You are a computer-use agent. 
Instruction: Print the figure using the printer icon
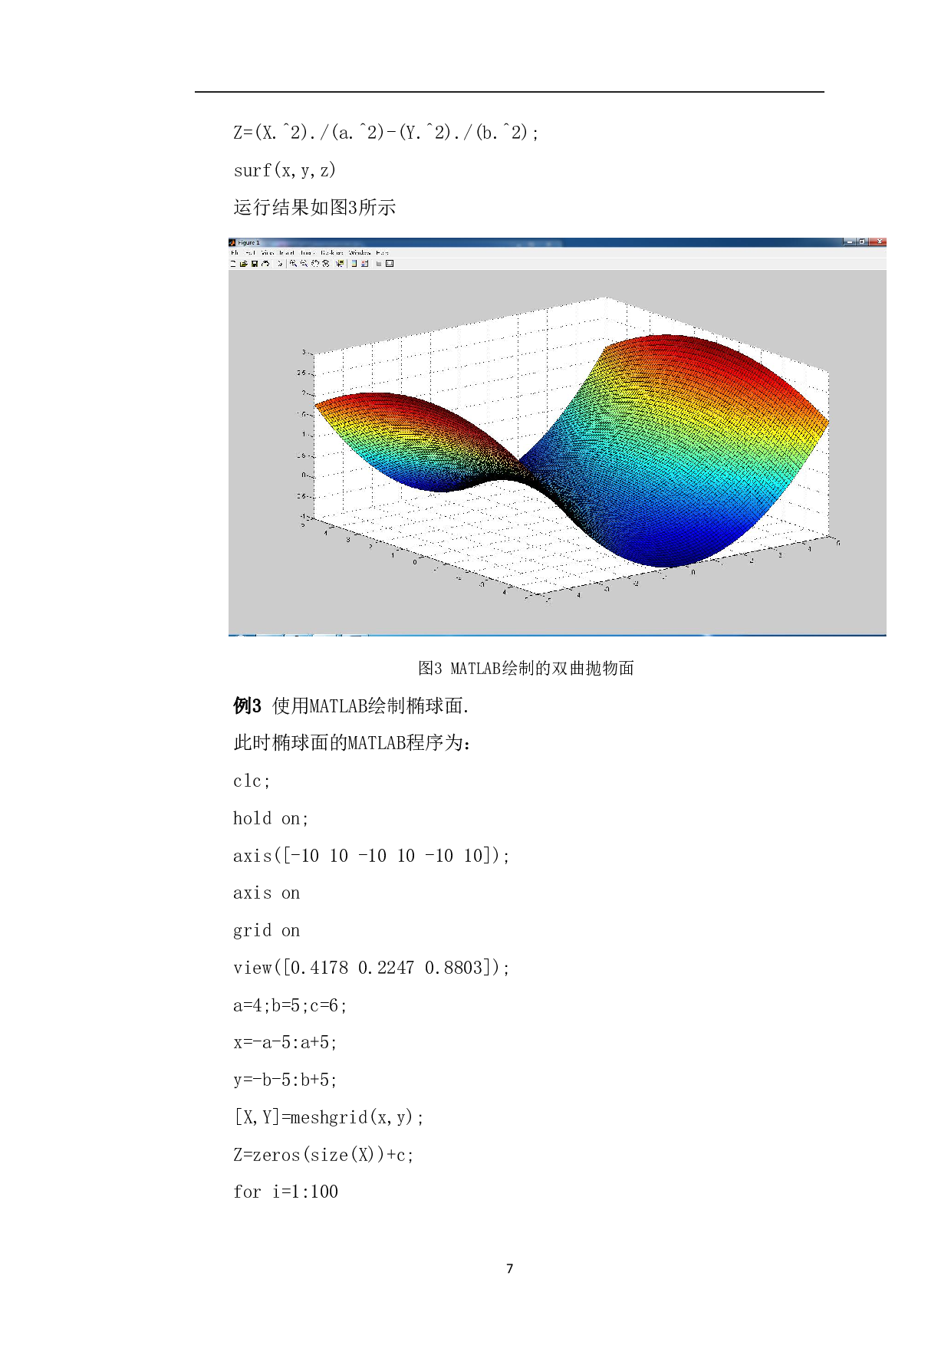tap(265, 264)
